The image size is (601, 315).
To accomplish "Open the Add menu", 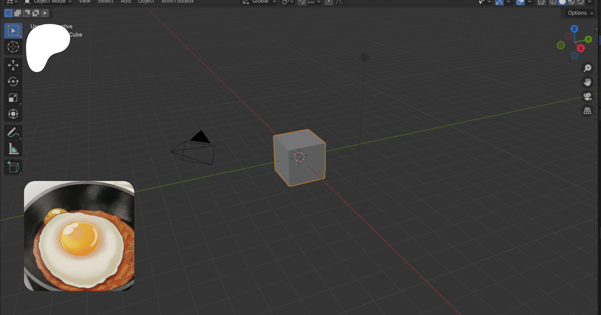I will 126,2.
